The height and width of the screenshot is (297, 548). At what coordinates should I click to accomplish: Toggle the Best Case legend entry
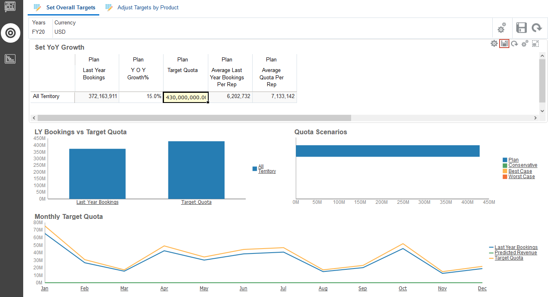520,171
